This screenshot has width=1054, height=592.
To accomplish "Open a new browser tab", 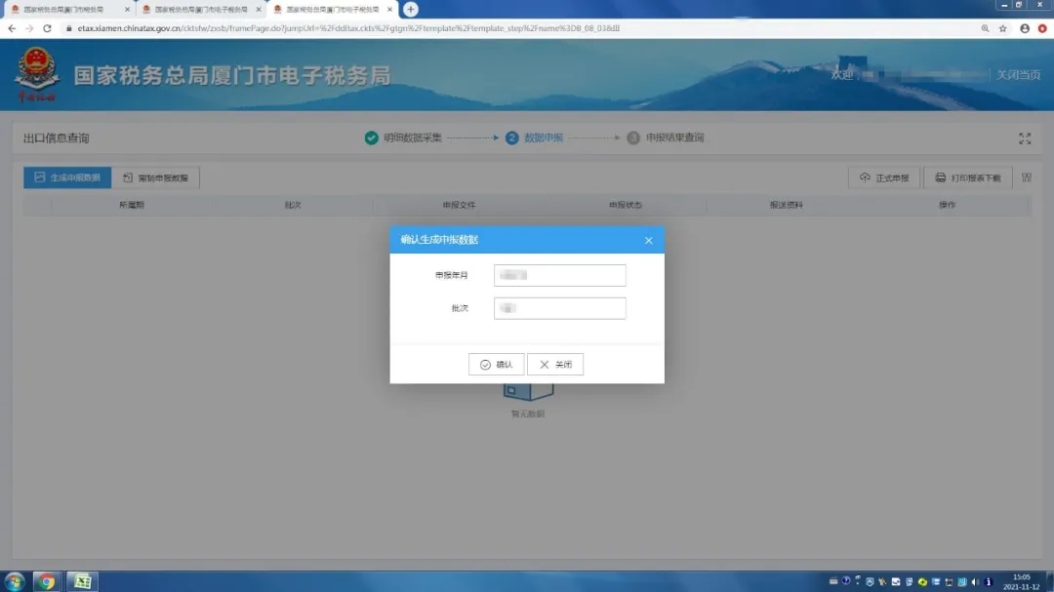I will pyautogui.click(x=411, y=9).
